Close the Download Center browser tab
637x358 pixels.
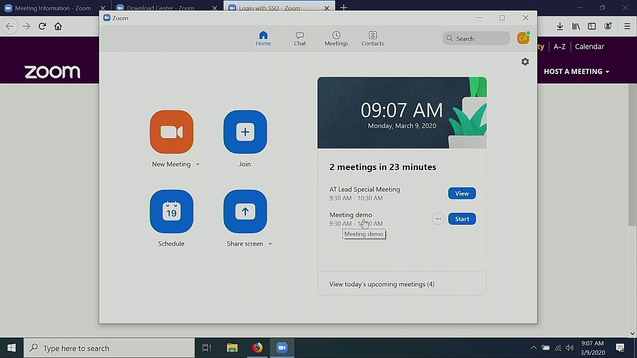(214, 8)
